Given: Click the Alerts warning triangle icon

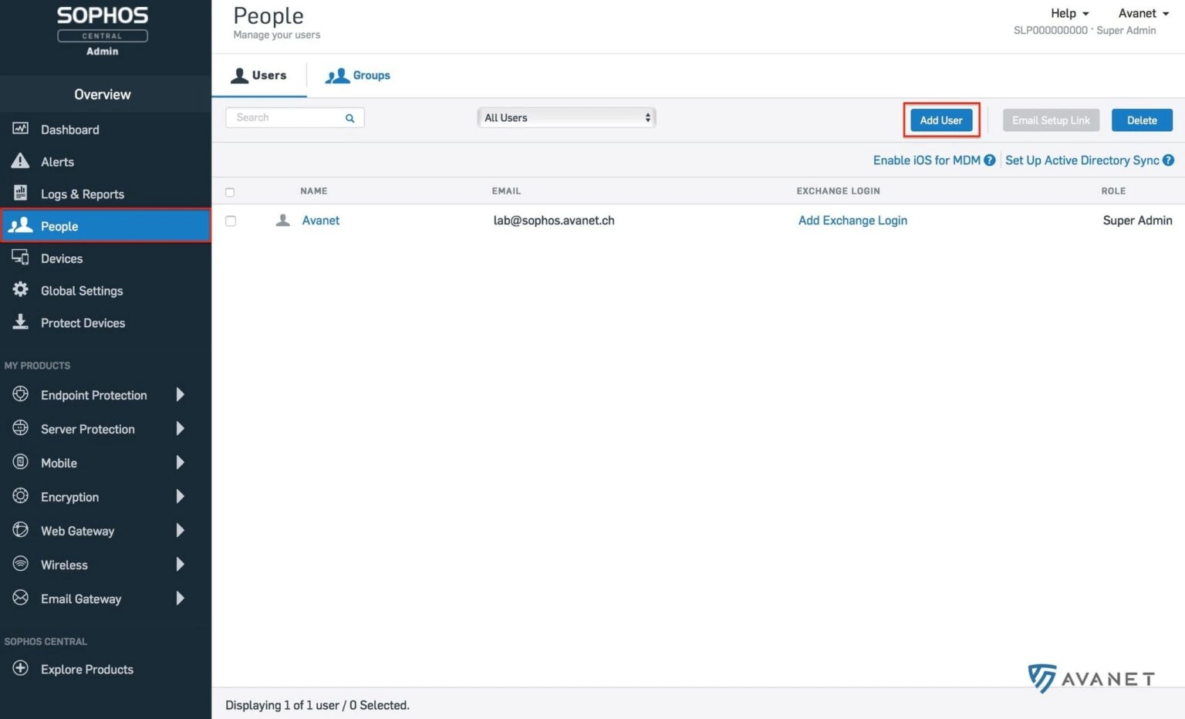Looking at the screenshot, I should [x=21, y=161].
